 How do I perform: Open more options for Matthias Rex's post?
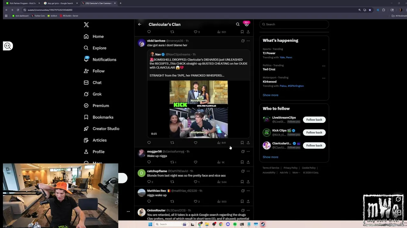pyautogui.click(x=248, y=191)
